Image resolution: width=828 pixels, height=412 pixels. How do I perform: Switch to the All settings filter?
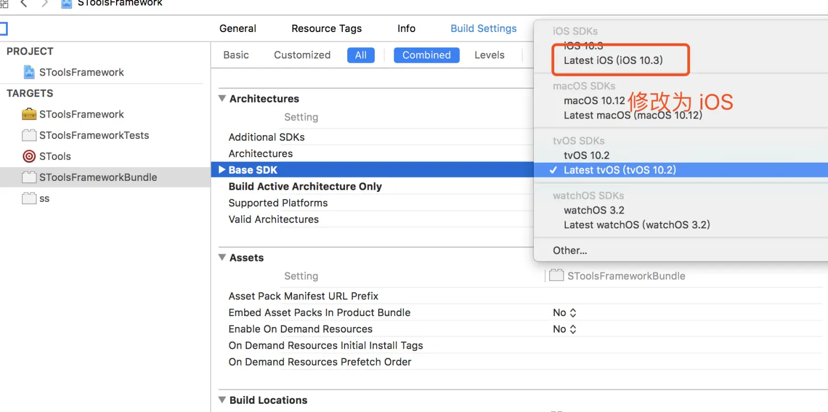coord(360,55)
